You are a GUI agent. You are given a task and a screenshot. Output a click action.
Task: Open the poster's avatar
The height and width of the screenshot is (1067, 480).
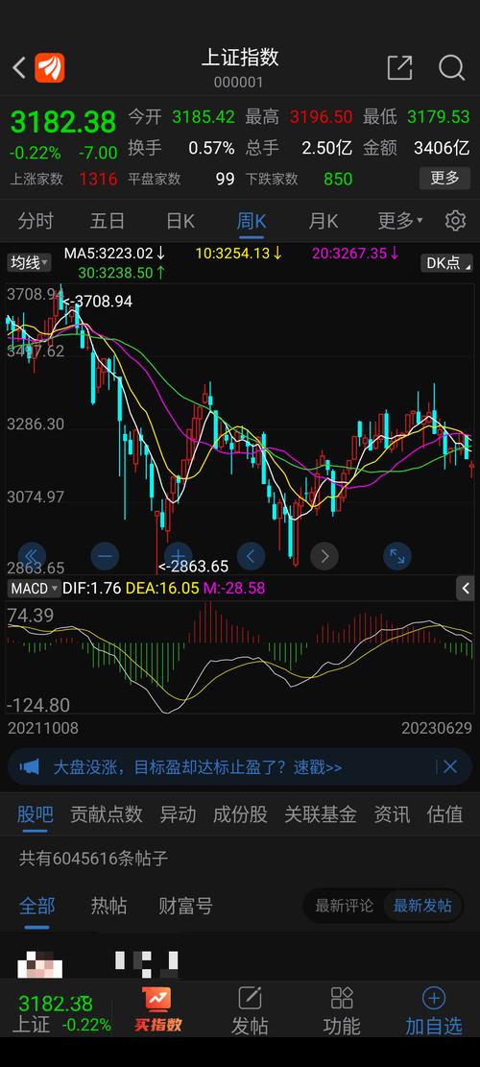click(39, 965)
